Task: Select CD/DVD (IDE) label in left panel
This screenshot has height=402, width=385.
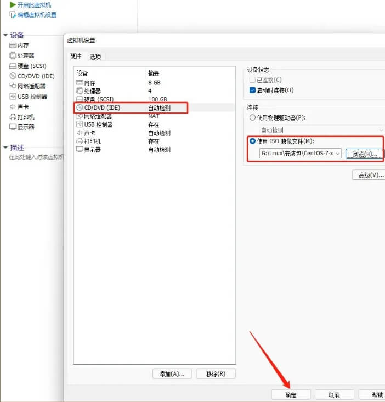Action: (36, 76)
